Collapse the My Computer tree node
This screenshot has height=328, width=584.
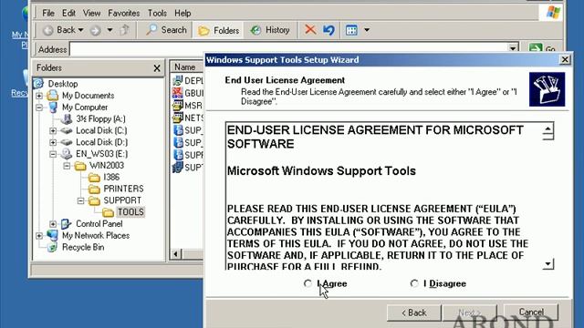pyautogui.click(x=39, y=108)
